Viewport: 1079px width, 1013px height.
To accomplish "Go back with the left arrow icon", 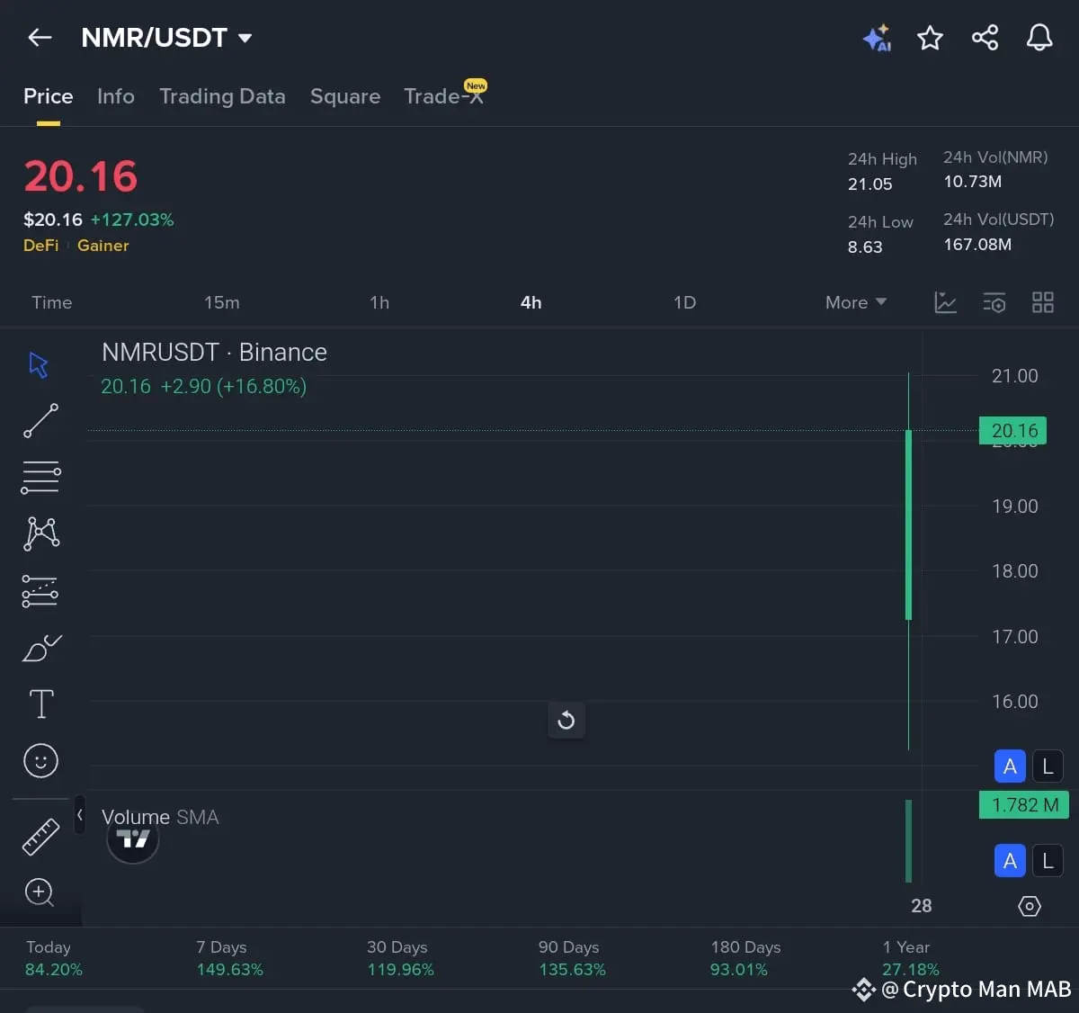I will (x=40, y=37).
